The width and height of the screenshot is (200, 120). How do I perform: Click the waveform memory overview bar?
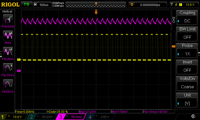coord(96,5)
